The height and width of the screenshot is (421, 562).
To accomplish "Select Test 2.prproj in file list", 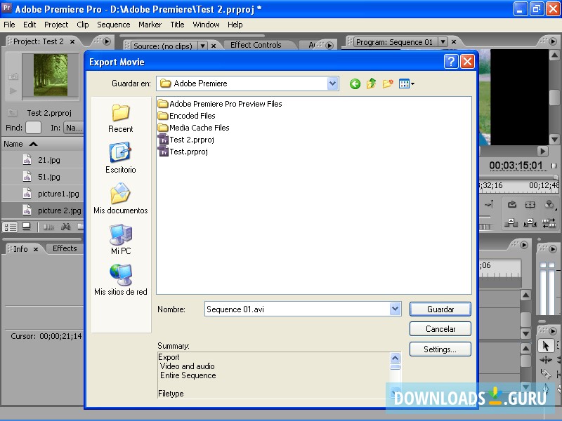I will [186, 140].
